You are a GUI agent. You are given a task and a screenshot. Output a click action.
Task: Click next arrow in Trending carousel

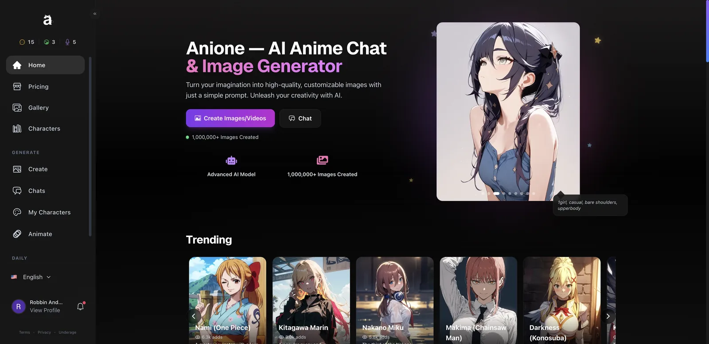coord(608,316)
